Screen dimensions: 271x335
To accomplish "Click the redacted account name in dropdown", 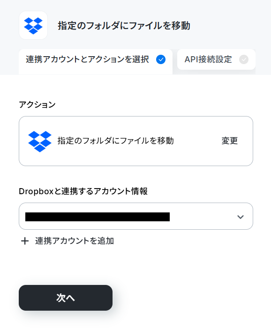I will (x=98, y=217).
